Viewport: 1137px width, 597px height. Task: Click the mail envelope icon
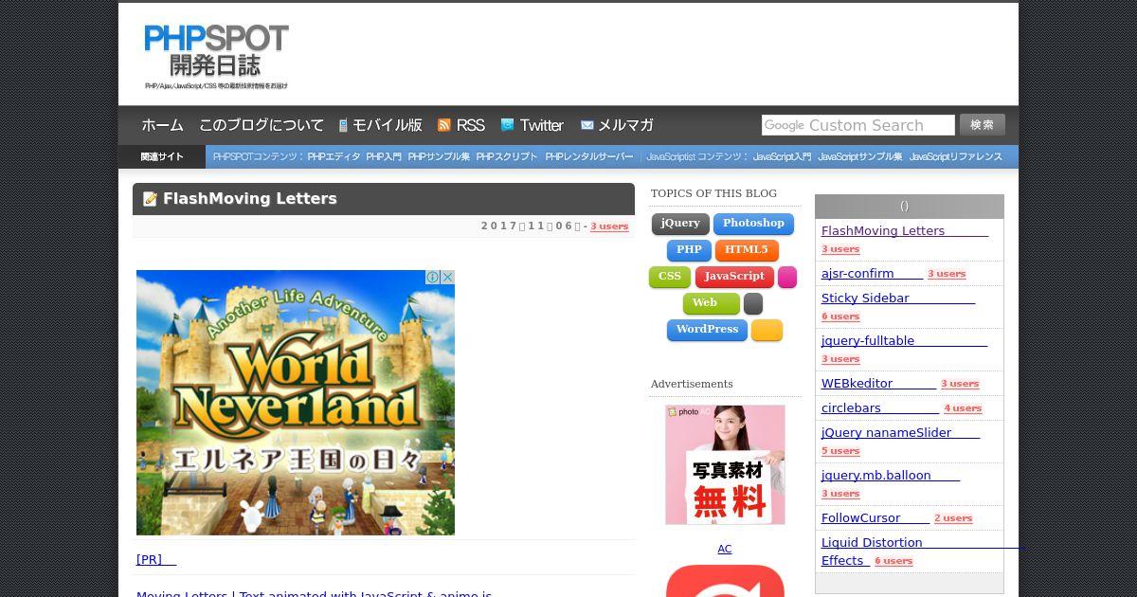click(587, 125)
